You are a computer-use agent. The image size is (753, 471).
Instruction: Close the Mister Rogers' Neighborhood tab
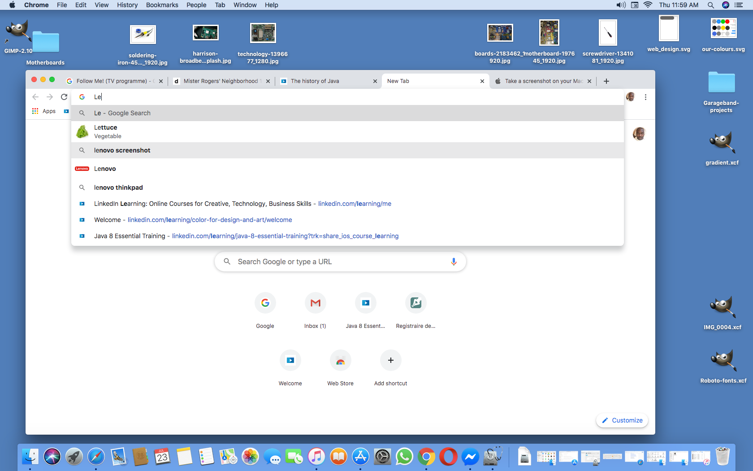(x=268, y=81)
